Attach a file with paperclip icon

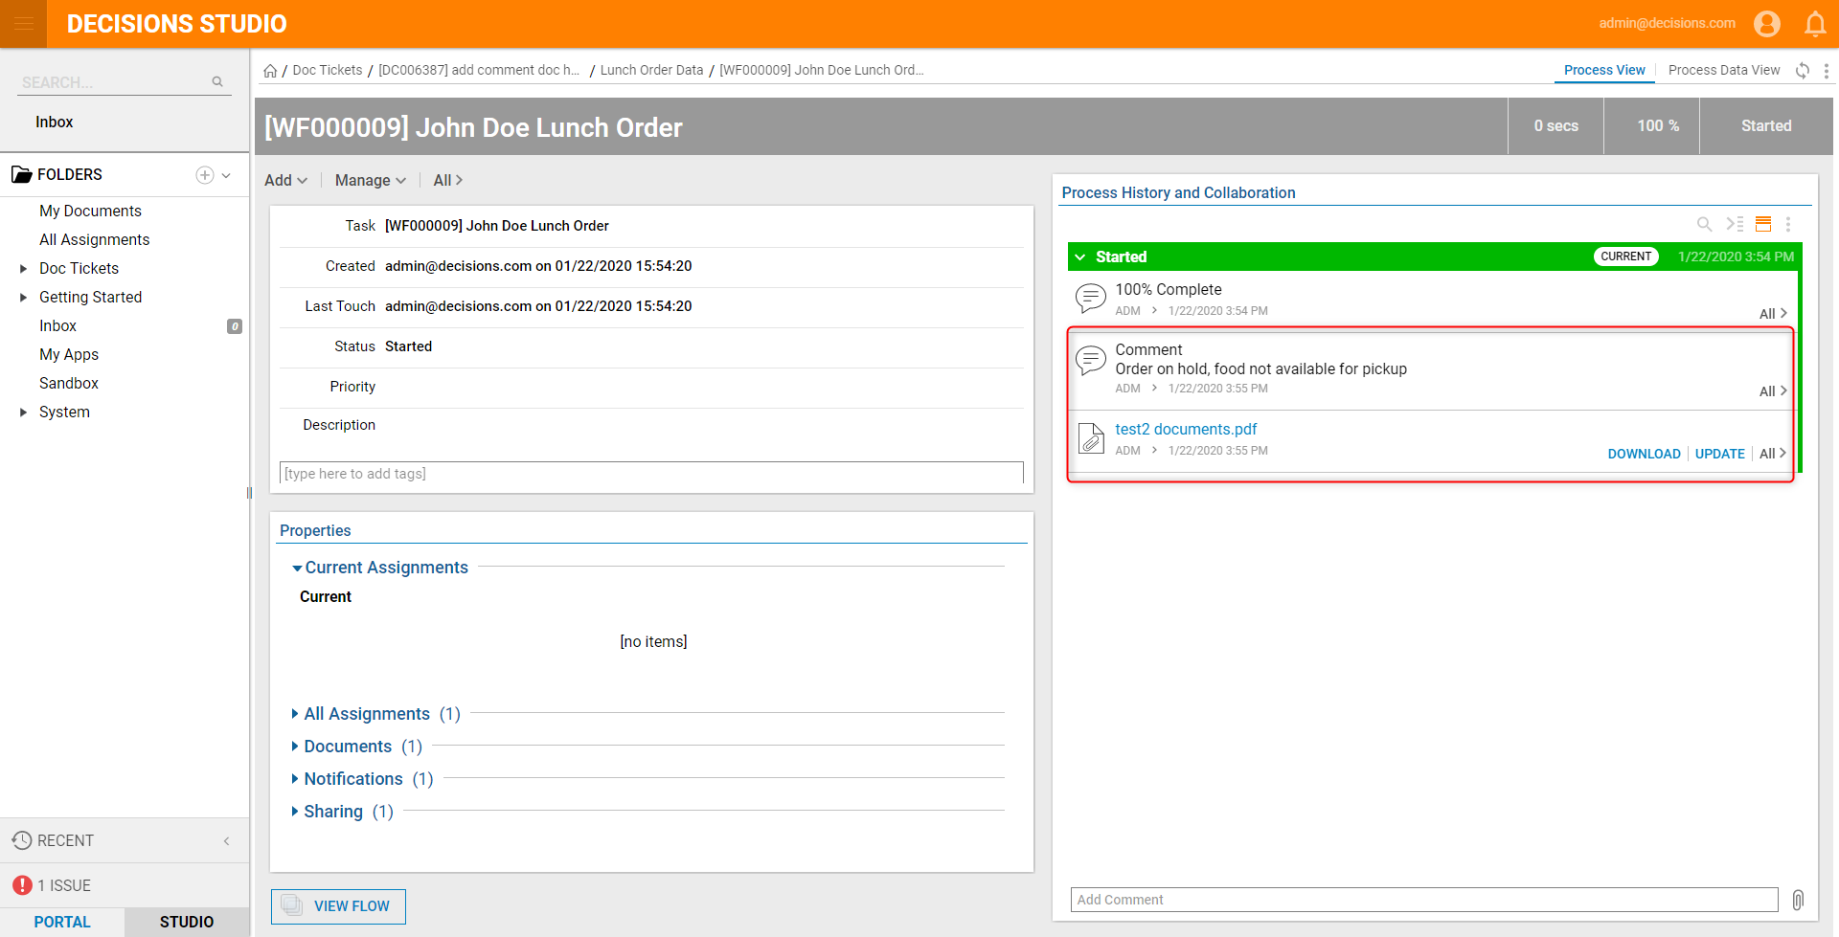1798,900
